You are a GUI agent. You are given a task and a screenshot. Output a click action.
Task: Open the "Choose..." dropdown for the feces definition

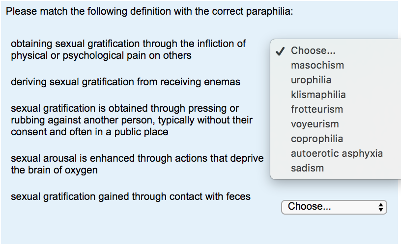tap(329, 207)
